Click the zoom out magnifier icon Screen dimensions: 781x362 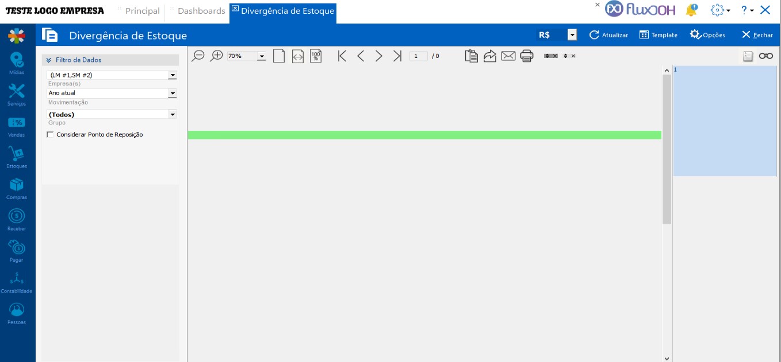coord(198,56)
